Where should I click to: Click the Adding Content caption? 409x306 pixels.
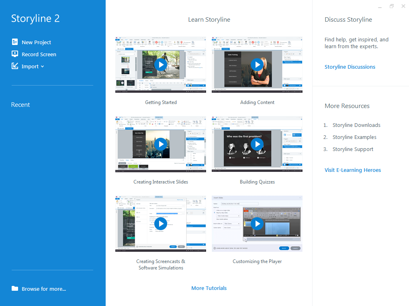tap(257, 102)
